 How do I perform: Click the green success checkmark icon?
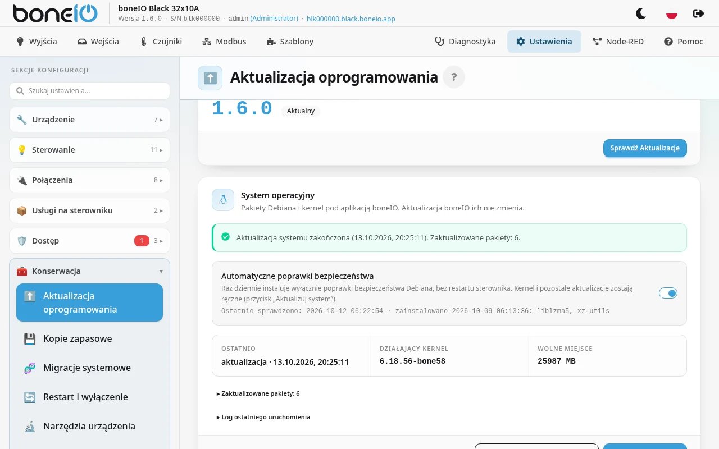[x=225, y=237]
